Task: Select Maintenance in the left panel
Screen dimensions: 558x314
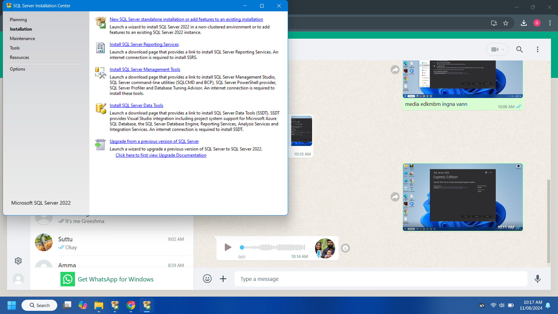Action: click(22, 38)
